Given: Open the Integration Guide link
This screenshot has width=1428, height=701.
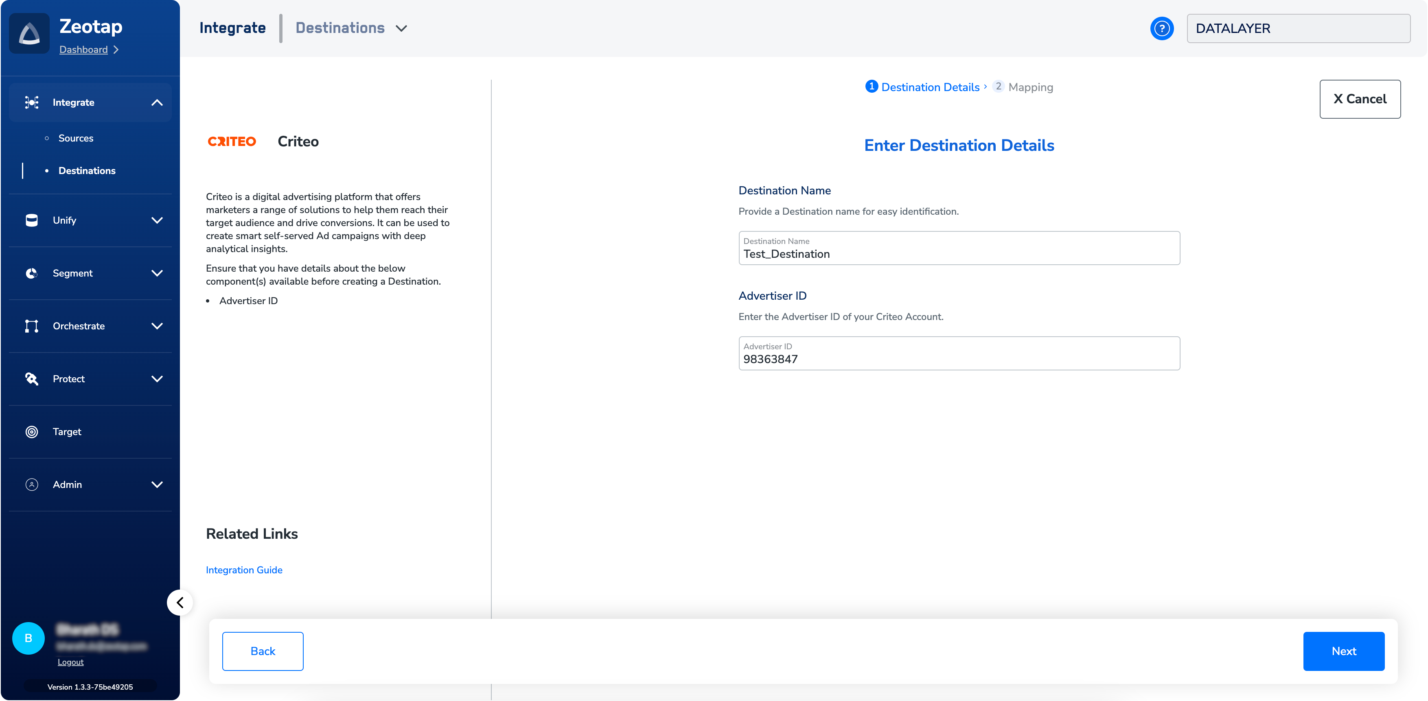Looking at the screenshot, I should [x=244, y=570].
